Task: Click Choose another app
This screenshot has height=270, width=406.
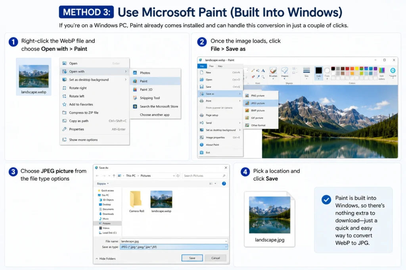Action: point(155,115)
